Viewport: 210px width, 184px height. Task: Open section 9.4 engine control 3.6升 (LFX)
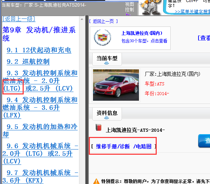coord(40,108)
